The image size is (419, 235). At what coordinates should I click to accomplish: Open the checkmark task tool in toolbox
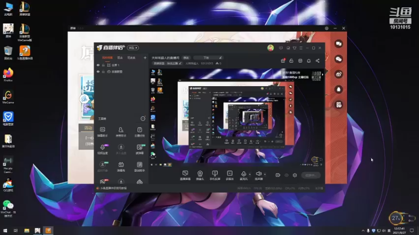click(139, 132)
